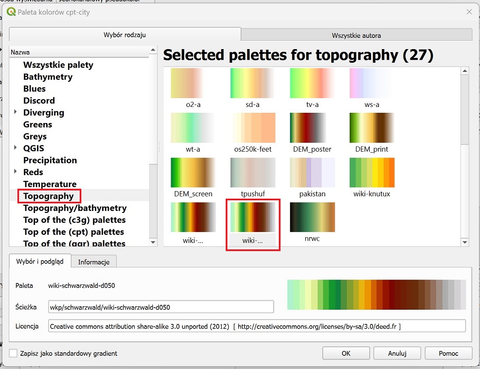Choose the DEM_screen palette
This screenshot has width=480, height=369.
193,172
